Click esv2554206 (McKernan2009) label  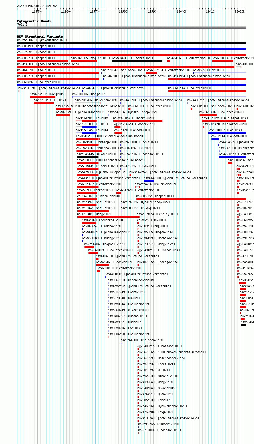pos(156,184)
